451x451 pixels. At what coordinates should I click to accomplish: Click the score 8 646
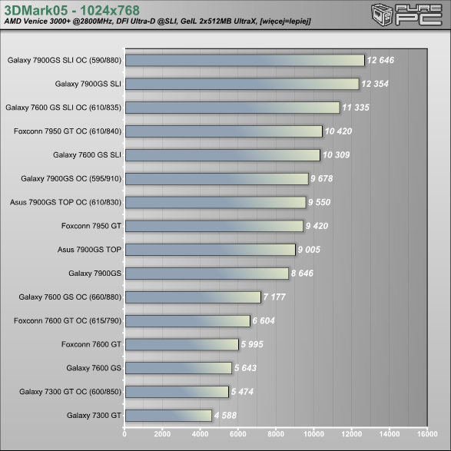tap(302, 274)
